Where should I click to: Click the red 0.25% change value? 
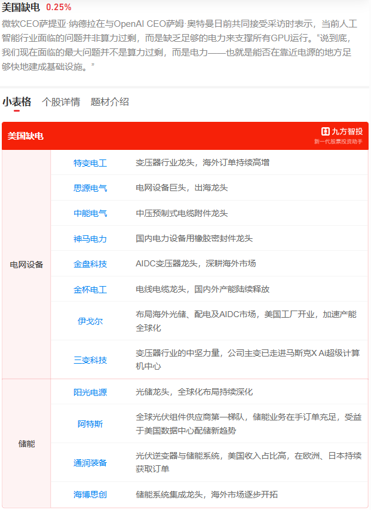click(59, 7)
